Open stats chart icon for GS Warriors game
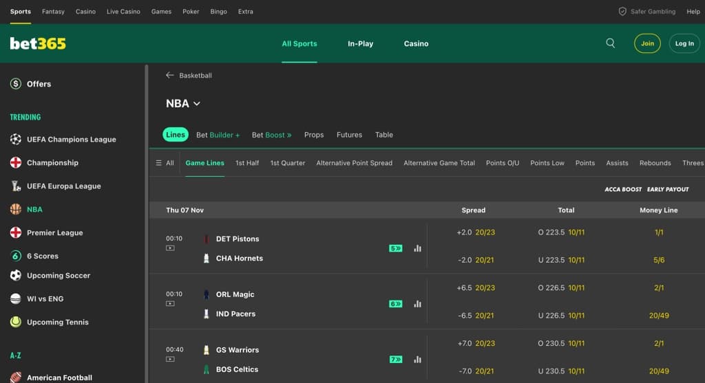 [418, 360]
